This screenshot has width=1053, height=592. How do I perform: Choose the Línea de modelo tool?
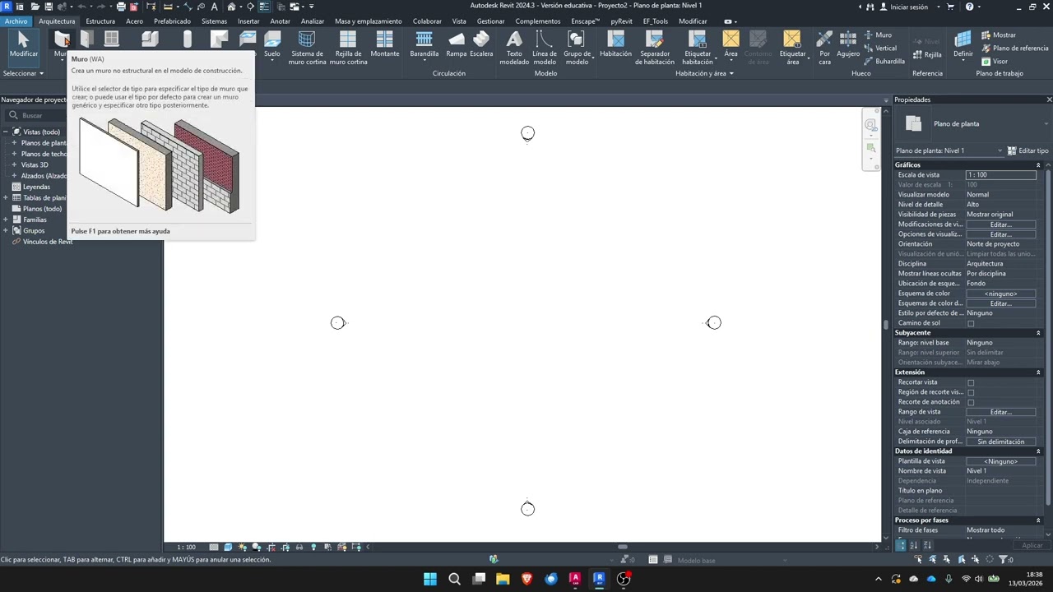(x=545, y=48)
